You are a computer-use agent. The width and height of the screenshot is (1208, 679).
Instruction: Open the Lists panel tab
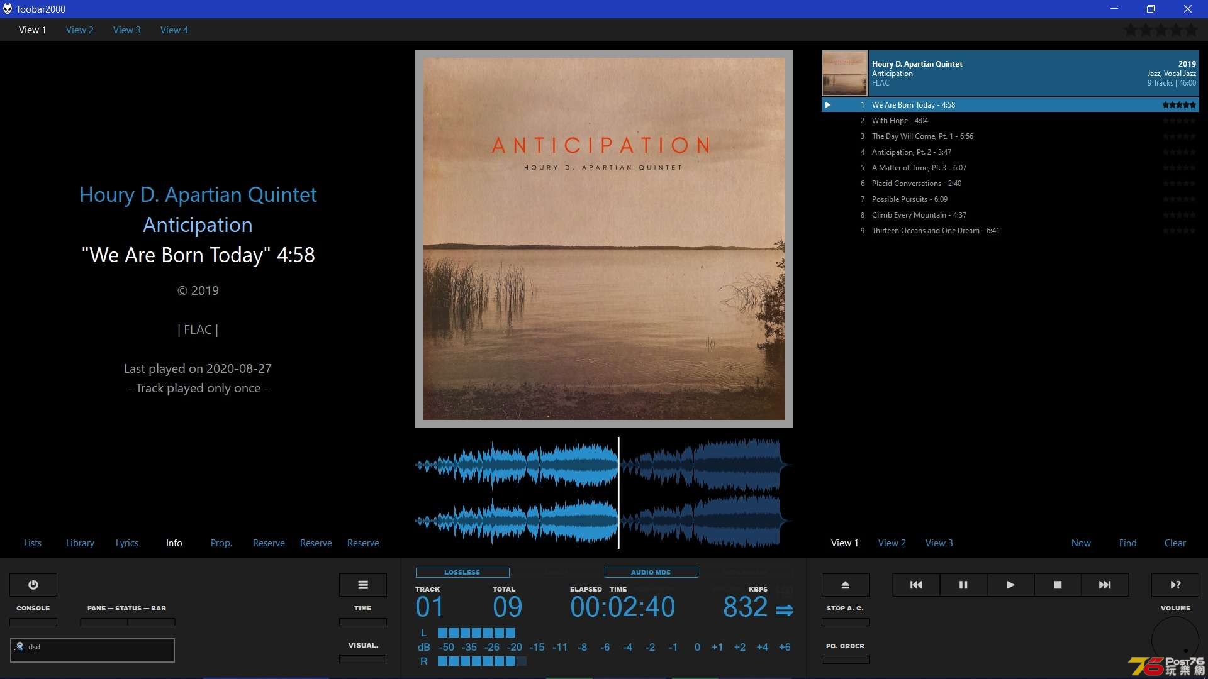(x=33, y=543)
